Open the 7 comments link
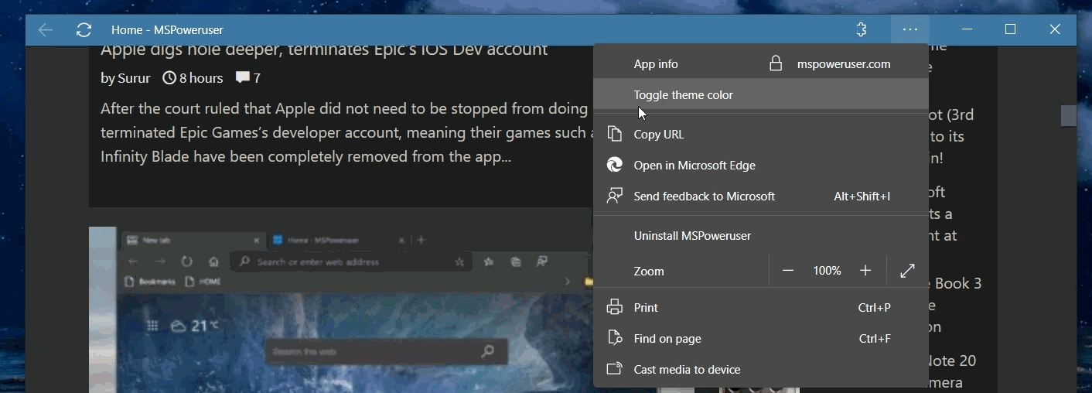 point(257,77)
